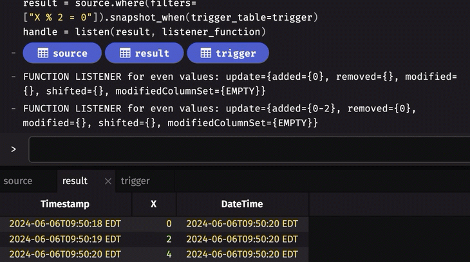Click the console prompt arrow icon
This screenshot has width=470, height=262.
[x=14, y=149]
